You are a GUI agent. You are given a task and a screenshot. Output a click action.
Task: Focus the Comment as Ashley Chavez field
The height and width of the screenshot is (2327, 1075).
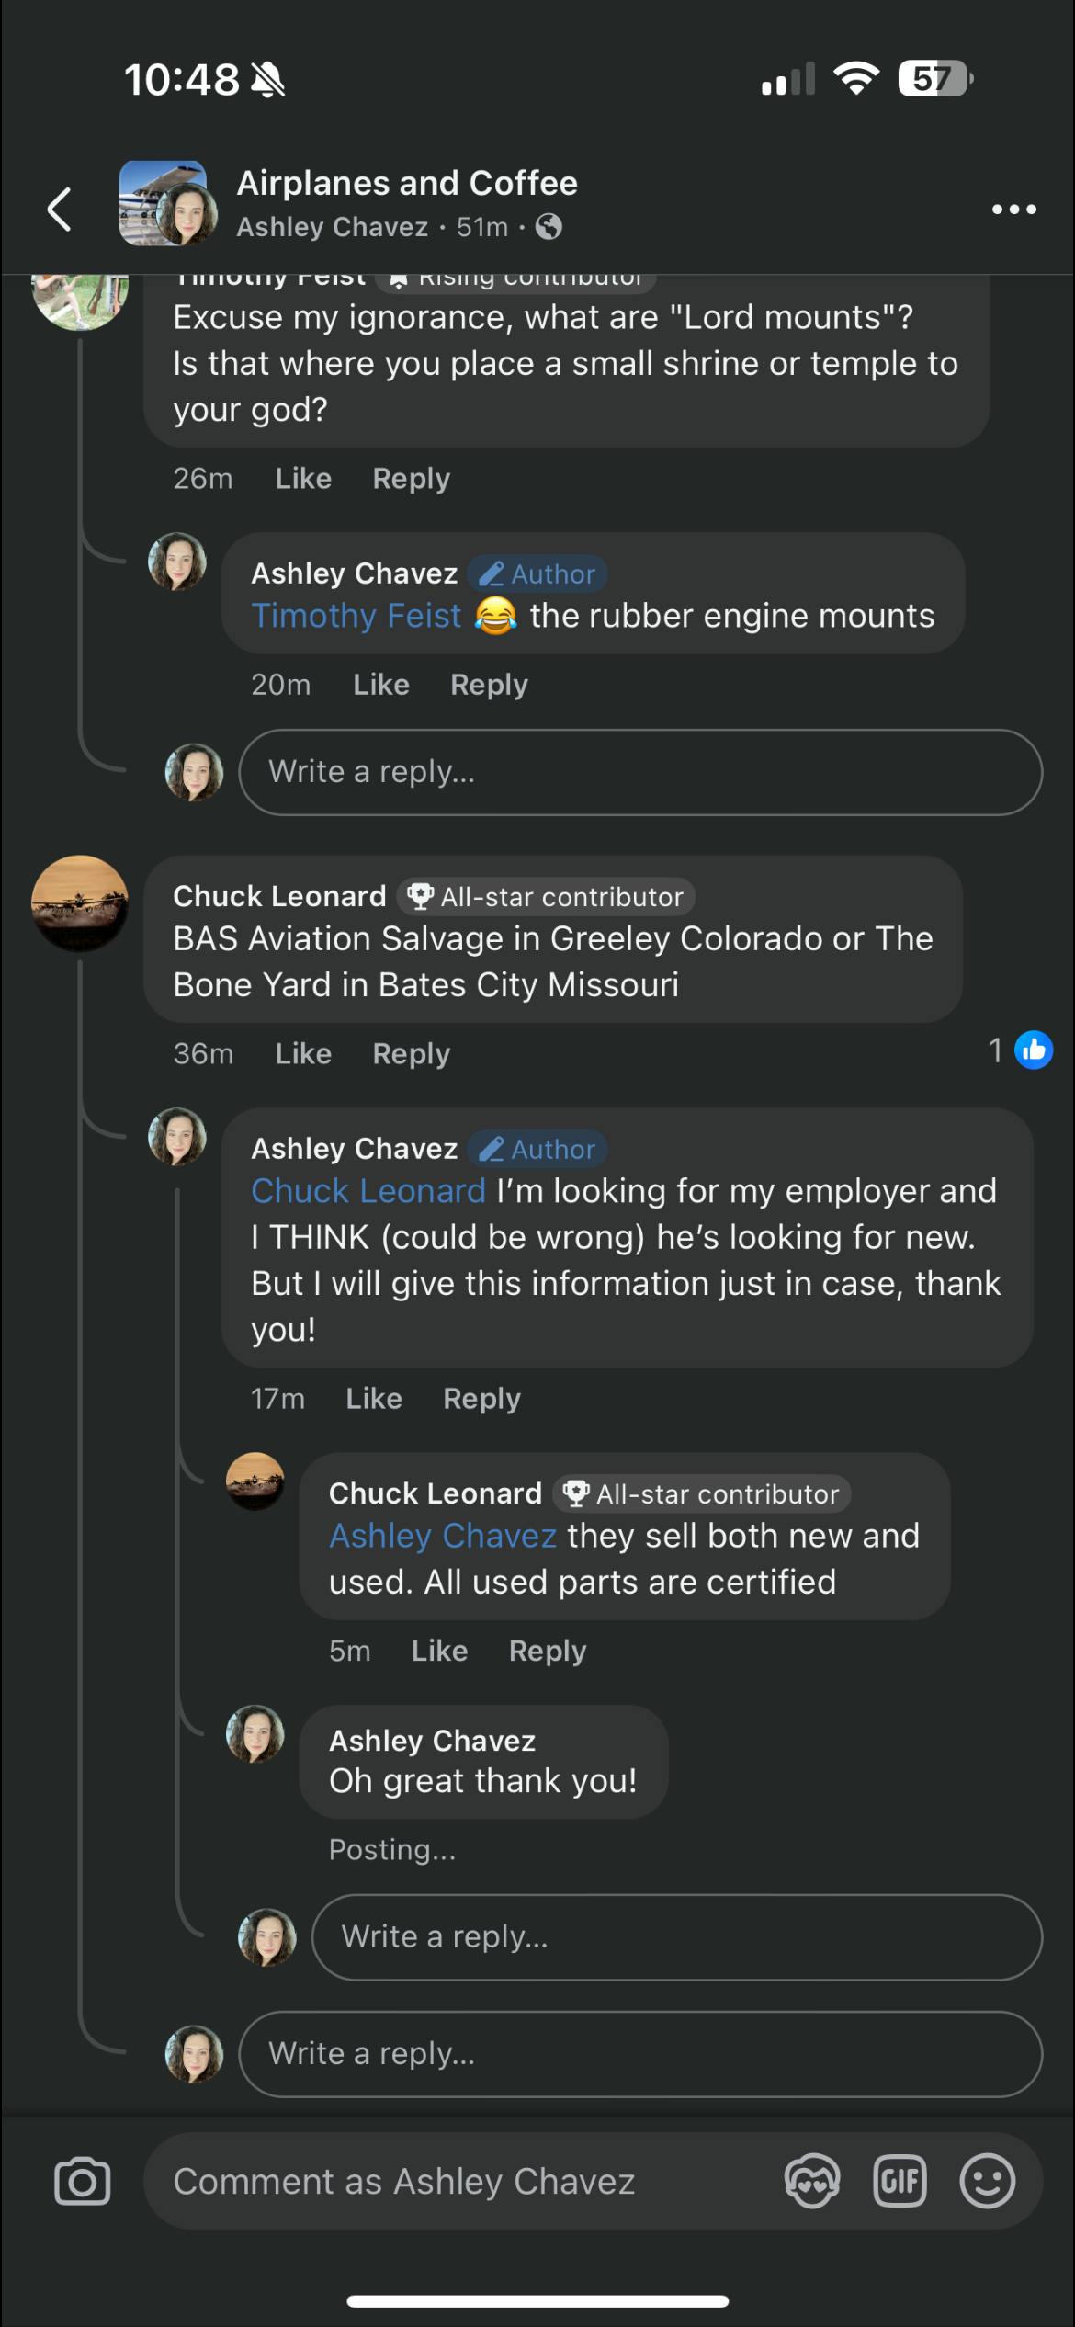(x=459, y=2181)
